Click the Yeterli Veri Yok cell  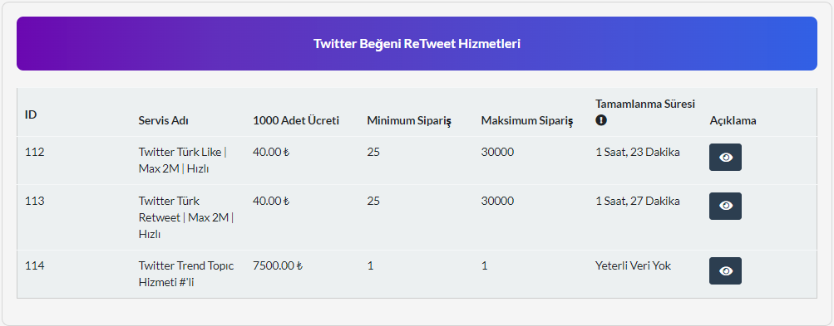pos(633,266)
